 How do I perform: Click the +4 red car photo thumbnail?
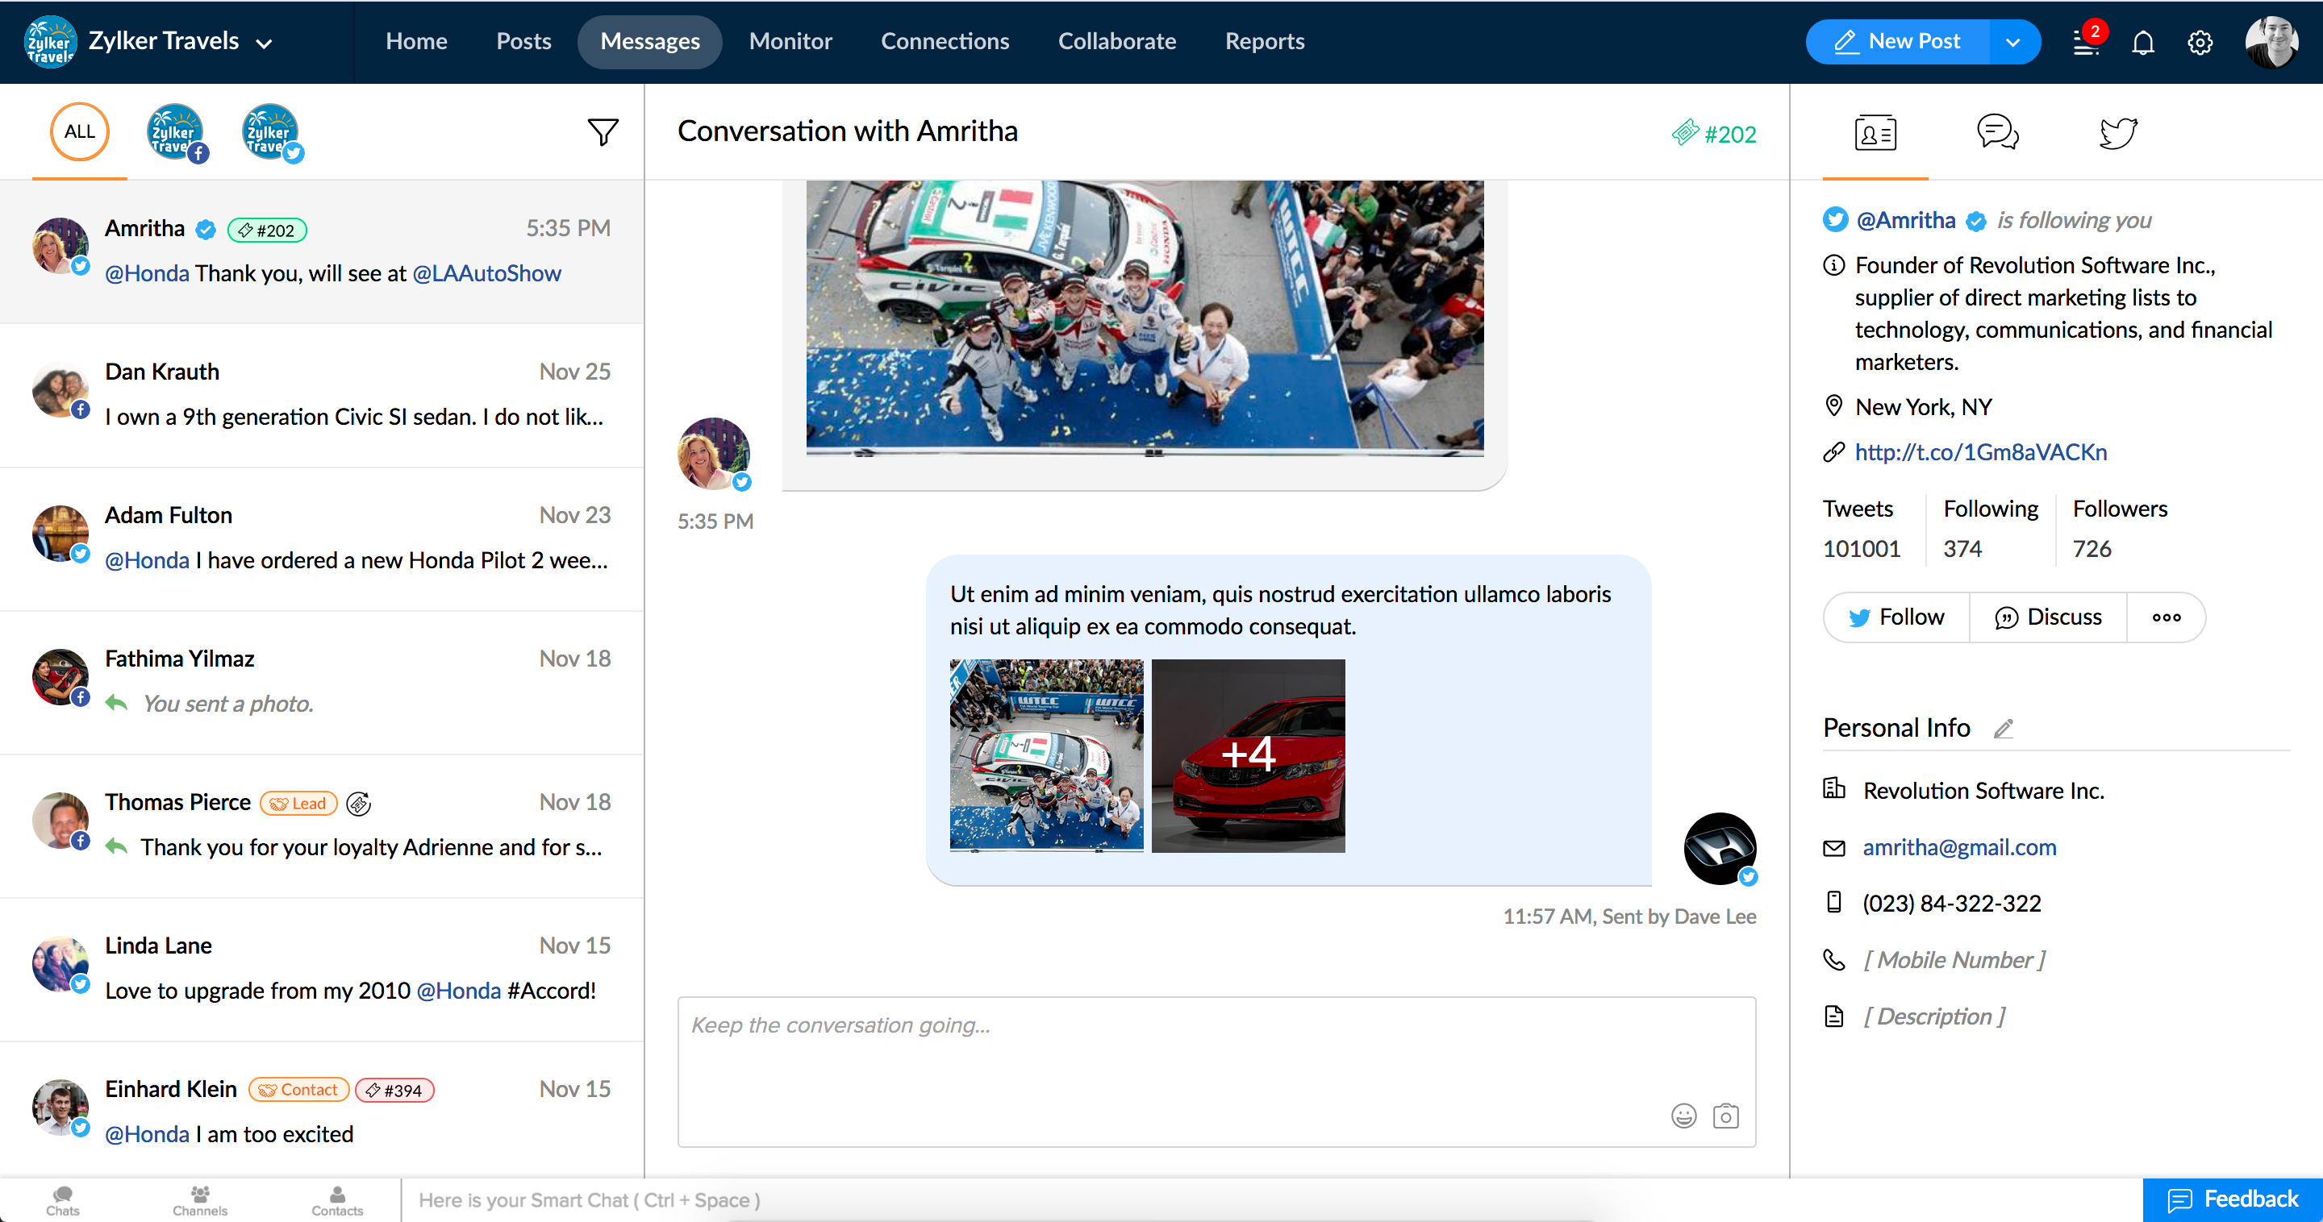pos(1247,755)
